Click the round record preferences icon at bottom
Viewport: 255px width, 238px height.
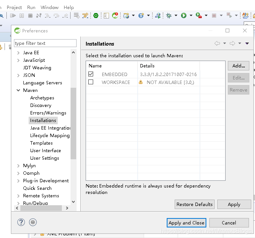pyautogui.click(x=33, y=222)
